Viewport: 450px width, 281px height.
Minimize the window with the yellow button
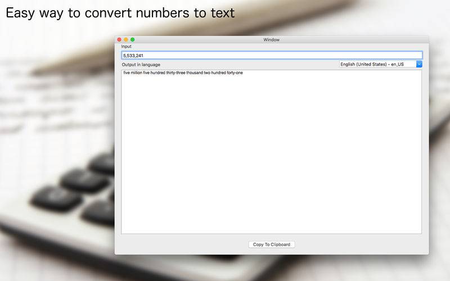coord(126,39)
